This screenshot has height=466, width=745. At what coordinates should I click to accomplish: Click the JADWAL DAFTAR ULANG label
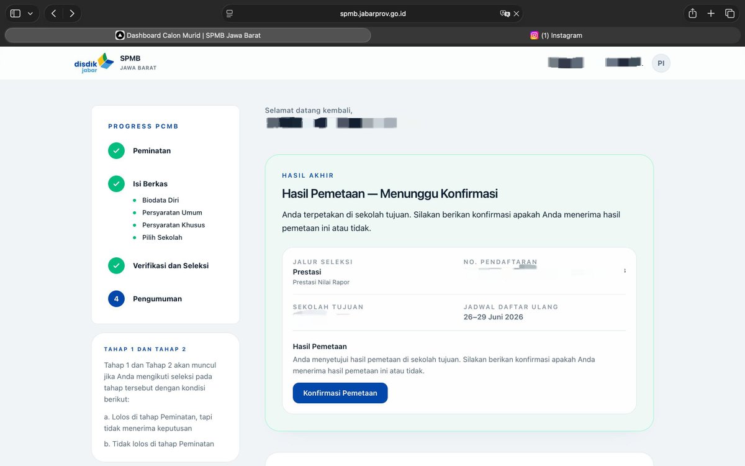511,307
